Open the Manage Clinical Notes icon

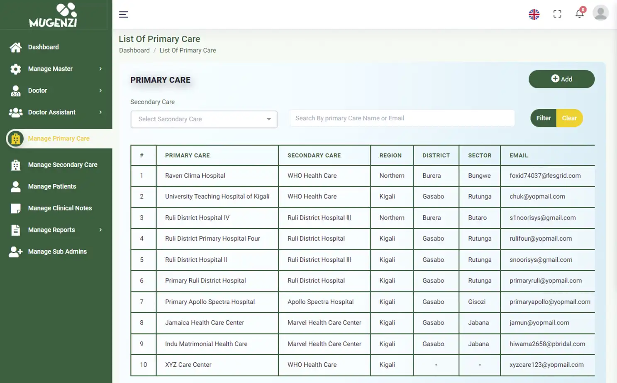(x=15, y=208)
